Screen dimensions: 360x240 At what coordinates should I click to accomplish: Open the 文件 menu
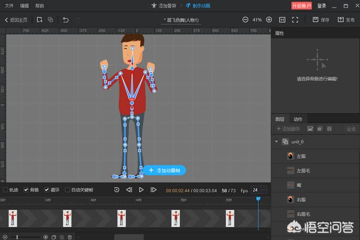[x=9, y=6]
